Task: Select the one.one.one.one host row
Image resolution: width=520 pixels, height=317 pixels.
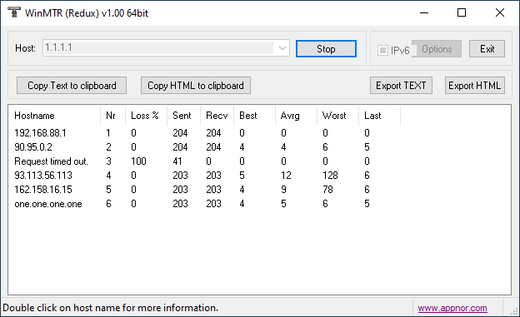Action: coord(205,204)
